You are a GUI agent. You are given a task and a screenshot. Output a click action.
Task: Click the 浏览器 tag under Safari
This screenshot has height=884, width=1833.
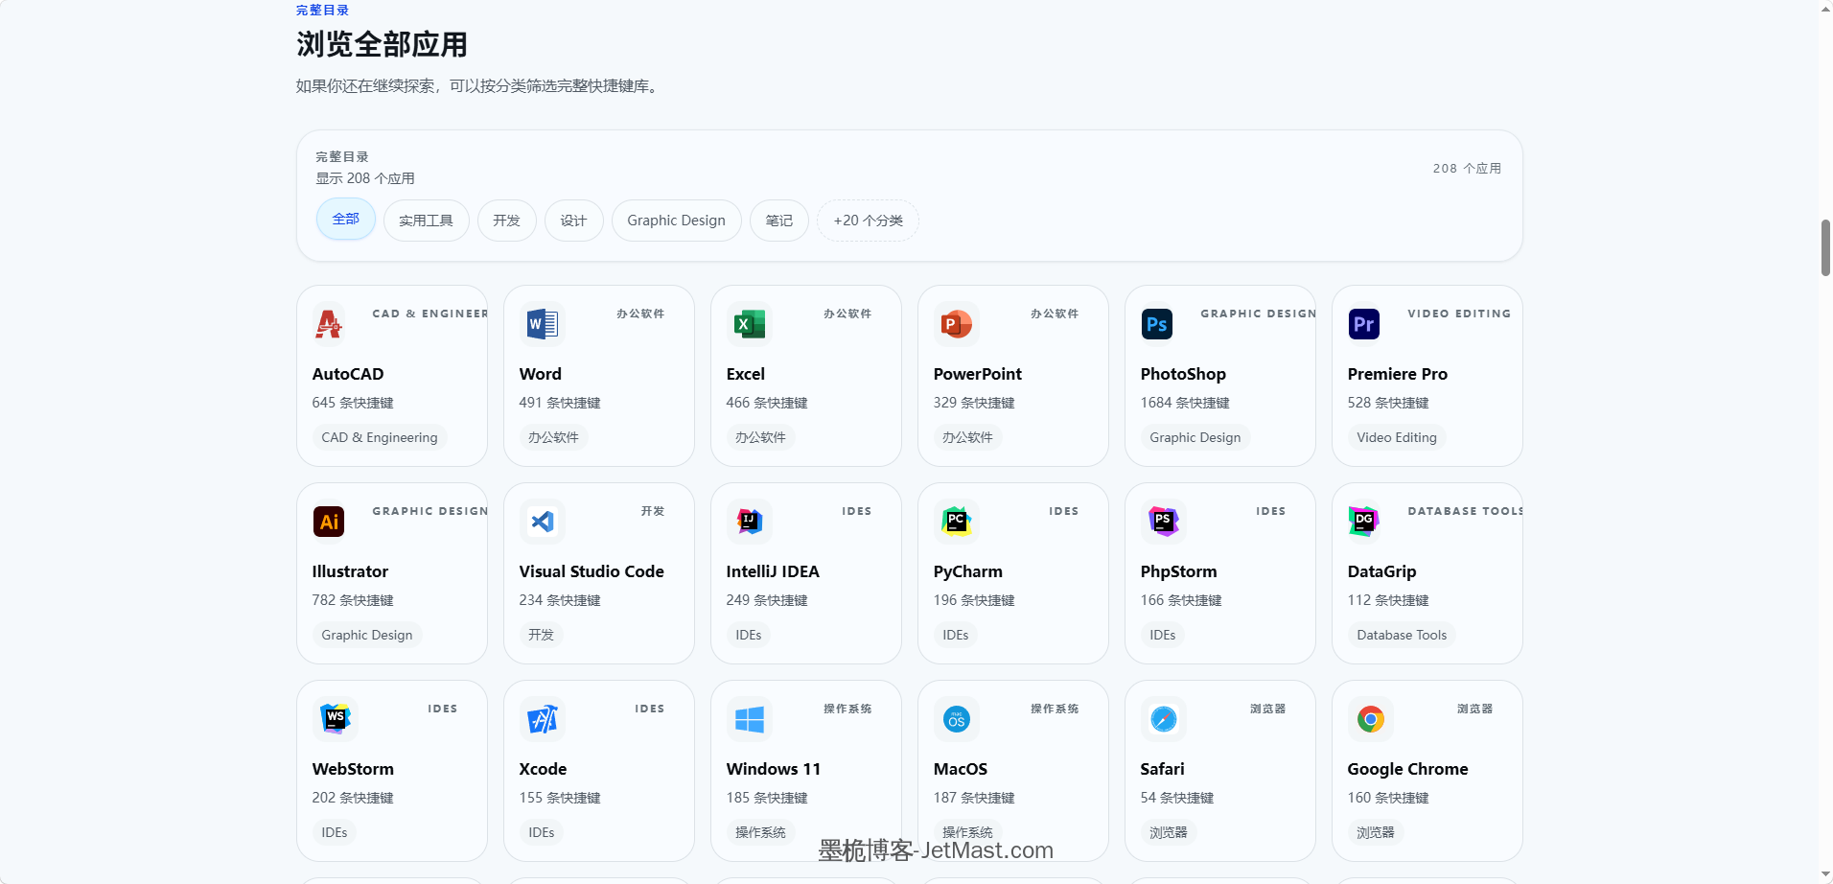click(1169, 832)
